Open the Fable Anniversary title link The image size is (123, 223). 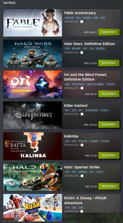[x=80, y=13]
